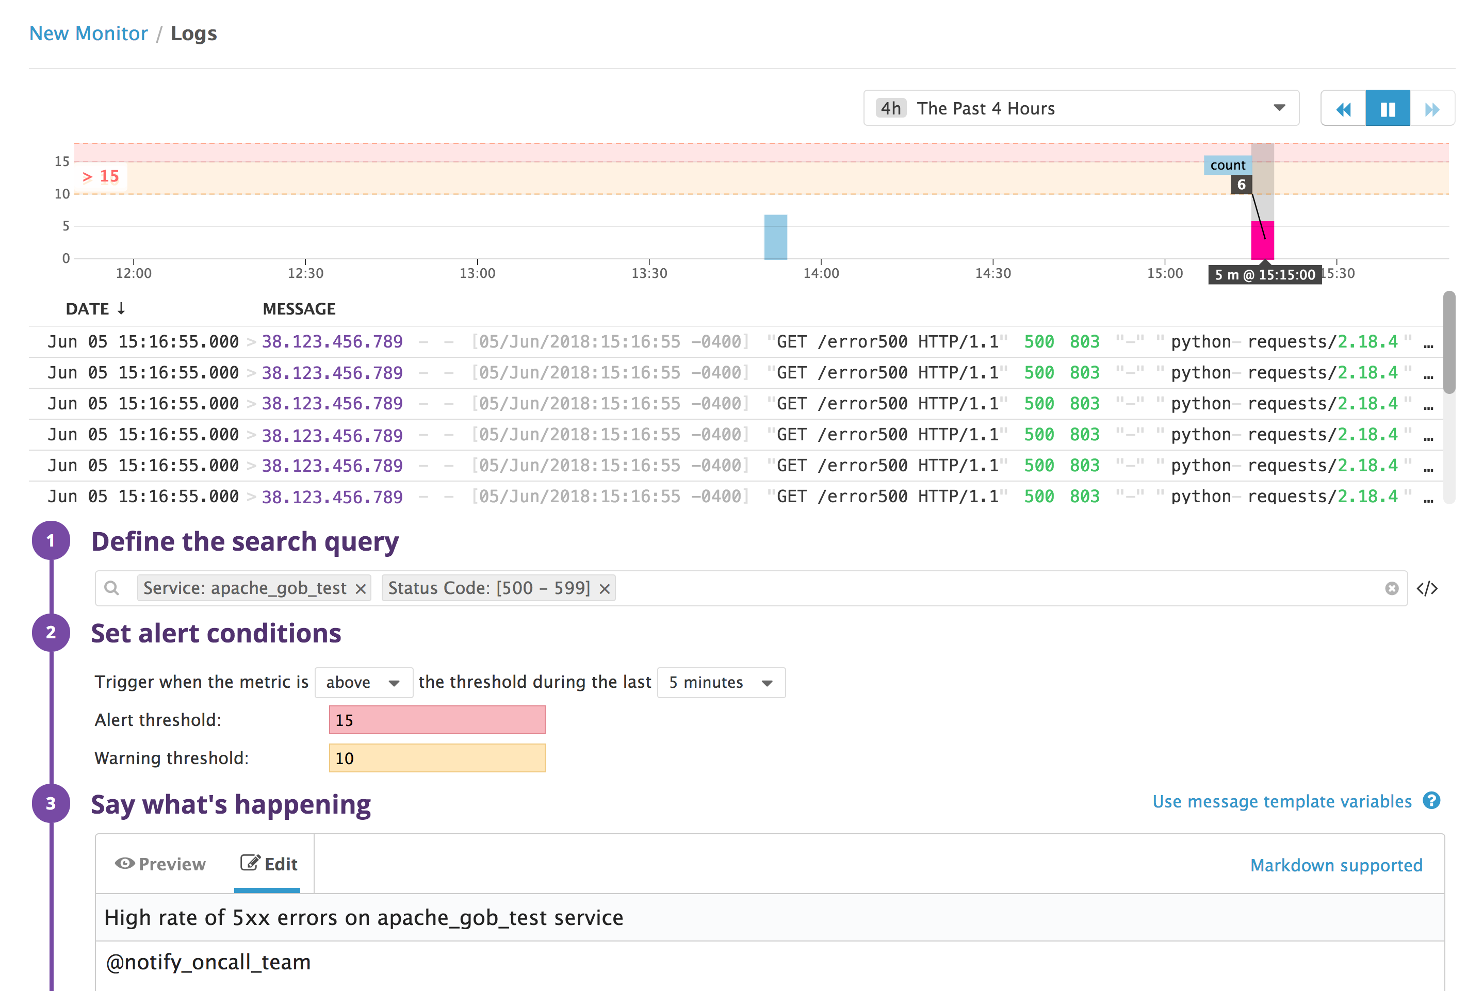This screenshot has width=1467, height=991.
Task: Remove the Status Code [500-599] filter
Action: tap(604, 588)
